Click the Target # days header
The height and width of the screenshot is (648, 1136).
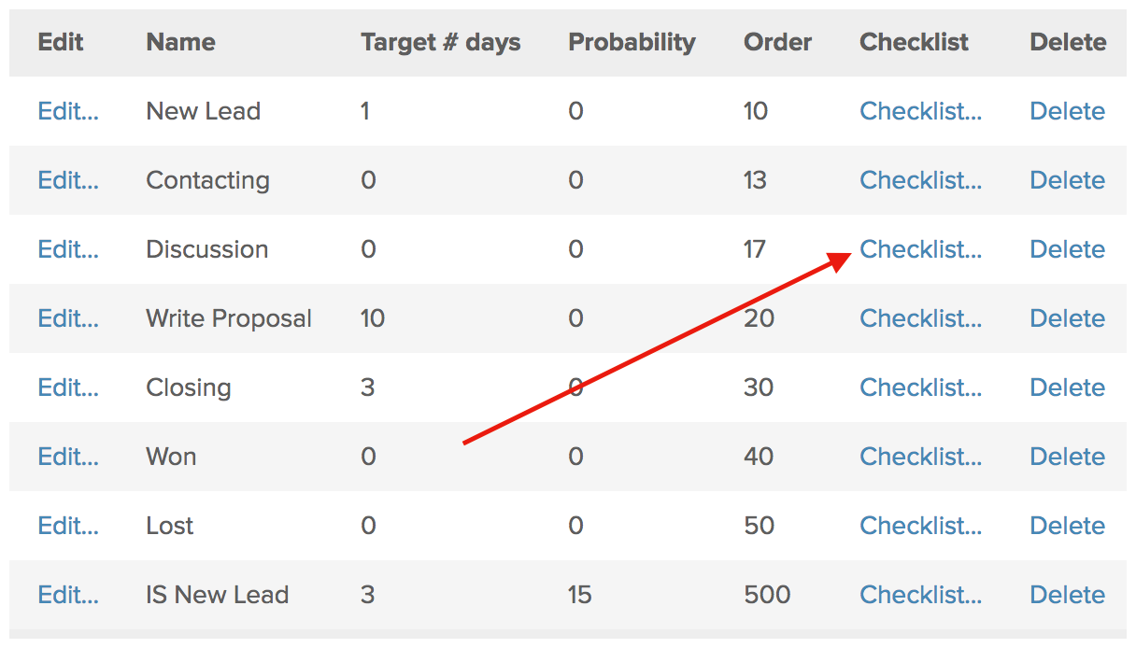[441, 42]
